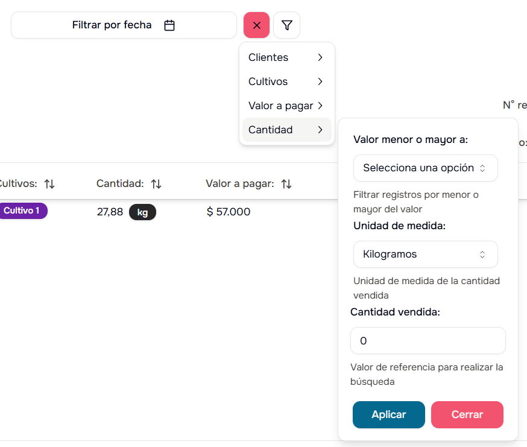This screenshot has height=447, width=527.
Task: Open the funnel filter menu
Action: tap(287, 25)
